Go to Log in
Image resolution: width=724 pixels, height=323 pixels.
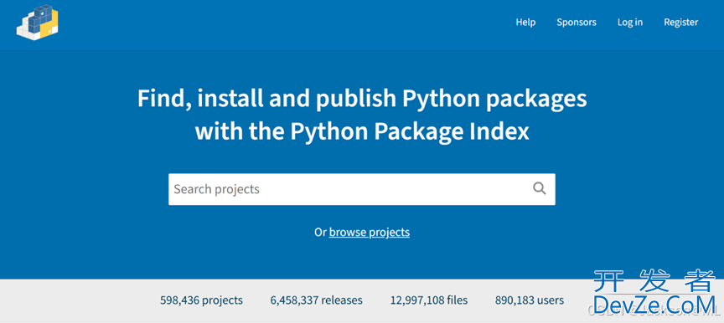[630, 22]
